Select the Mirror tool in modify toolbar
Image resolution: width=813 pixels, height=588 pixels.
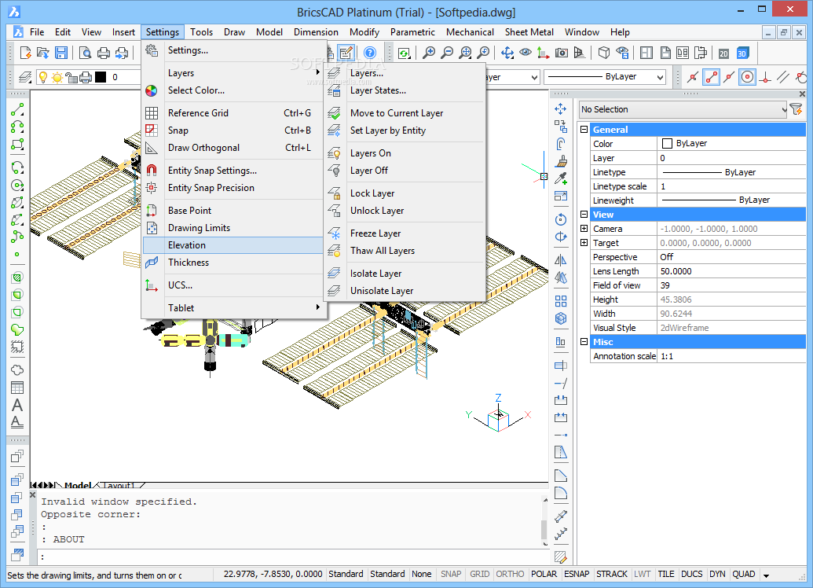click(x=561, y=260)
